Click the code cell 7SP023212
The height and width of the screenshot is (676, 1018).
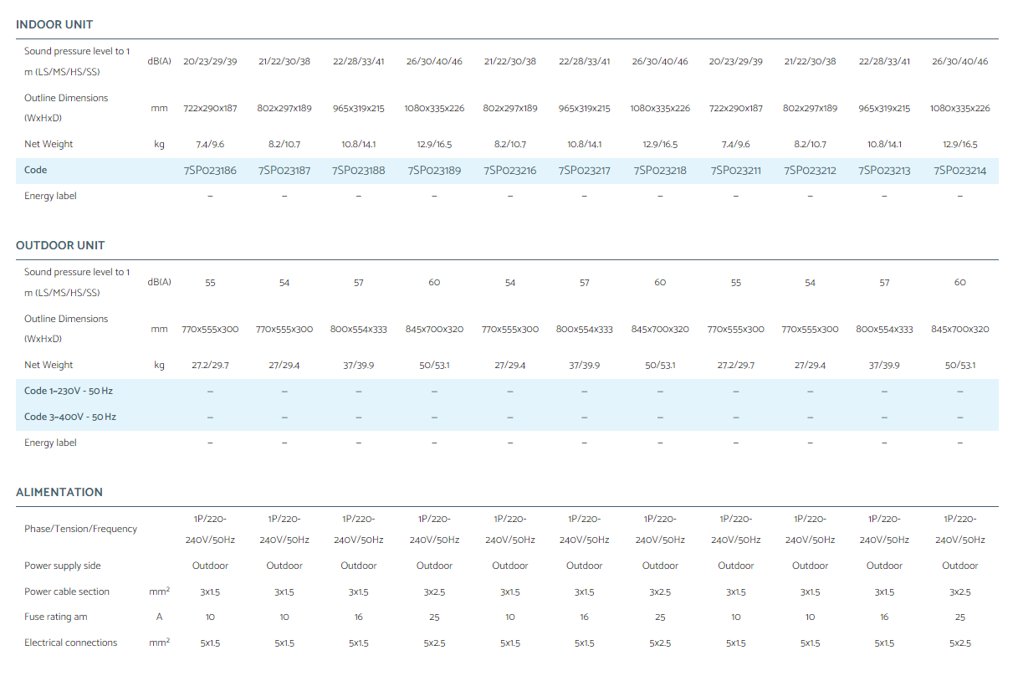click(810, 171)
